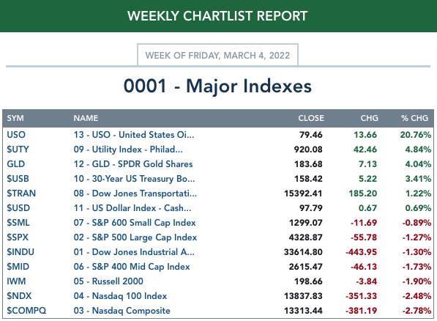Click the $INDU ticker symbol

pos(20,252)
